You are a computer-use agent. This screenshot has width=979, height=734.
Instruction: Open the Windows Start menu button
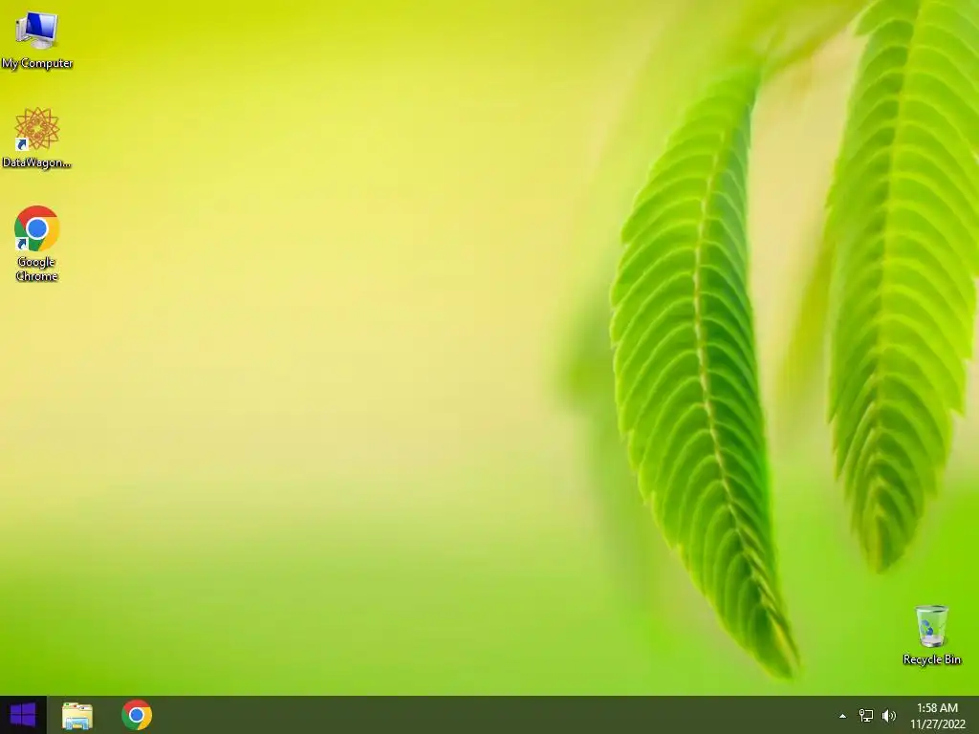[x=23, y=715]
